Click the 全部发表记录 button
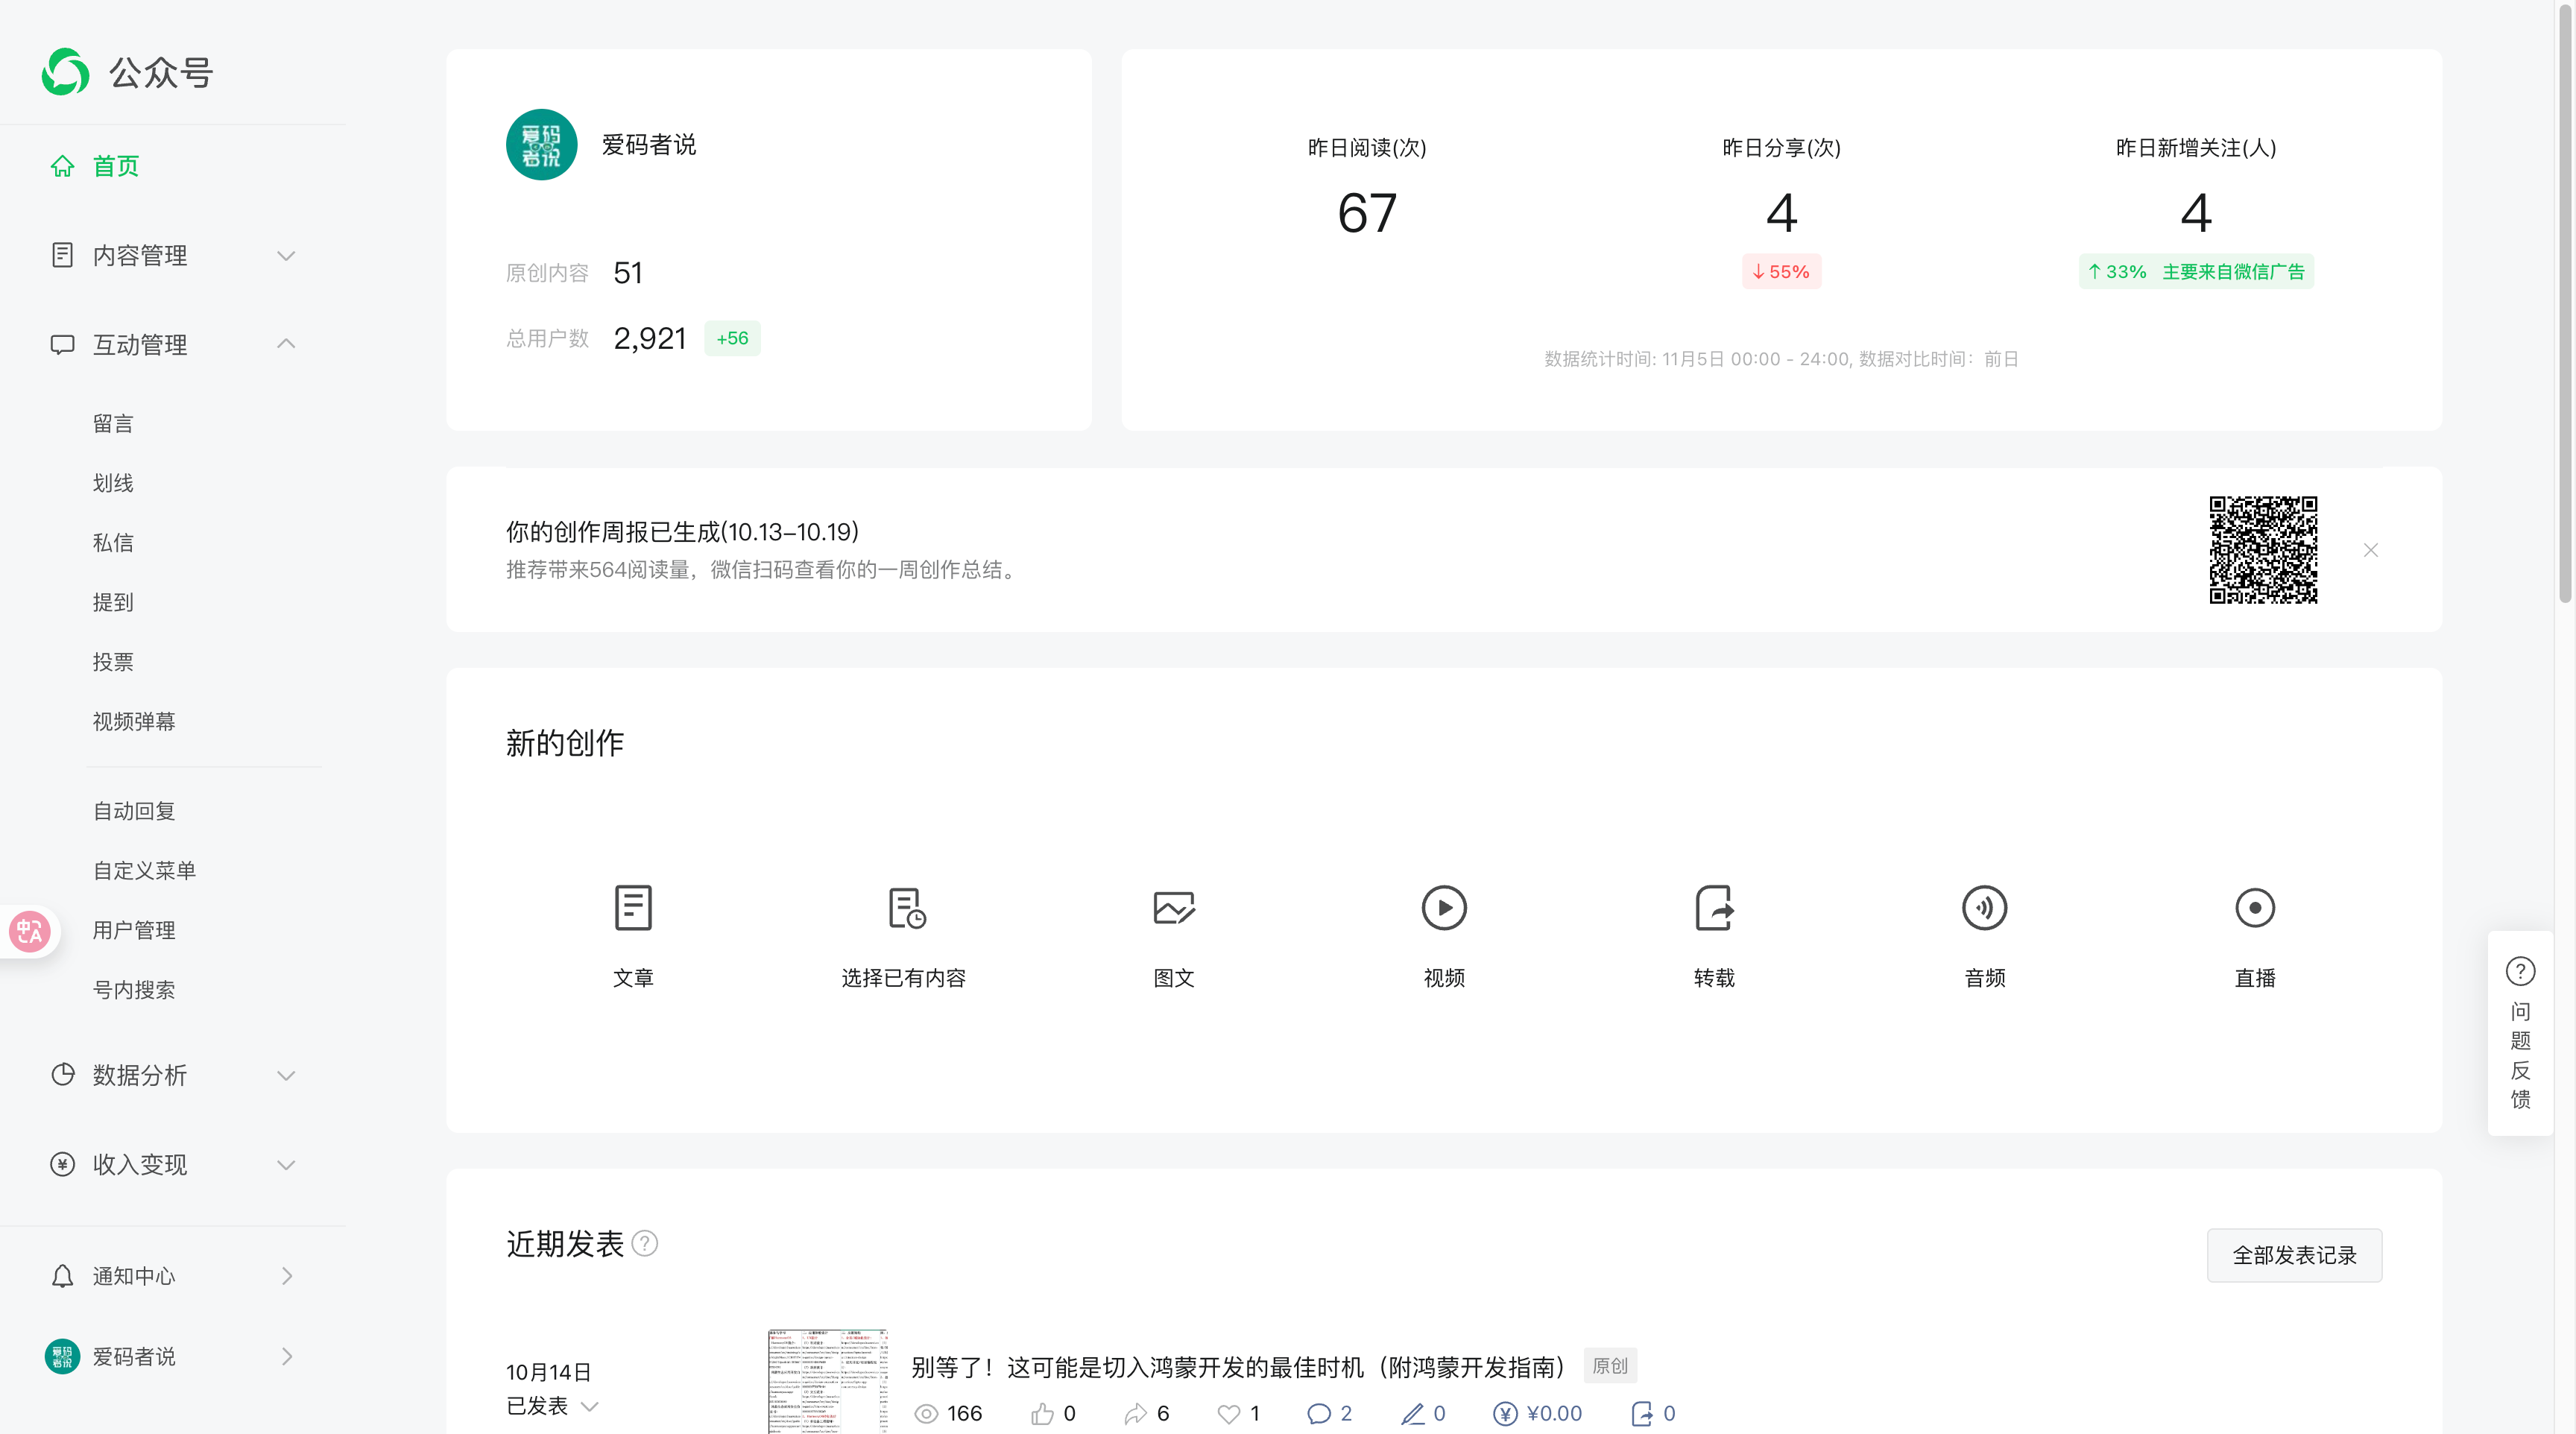 (2294, 1256)
